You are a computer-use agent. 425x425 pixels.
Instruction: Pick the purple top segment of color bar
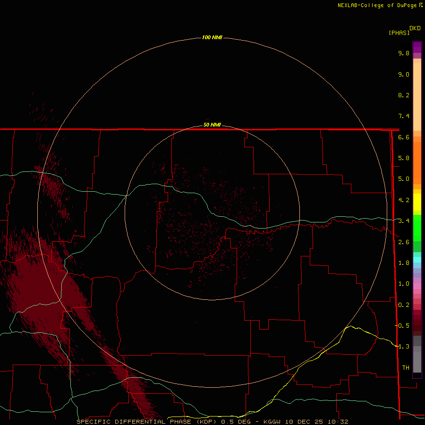point(417,47)
